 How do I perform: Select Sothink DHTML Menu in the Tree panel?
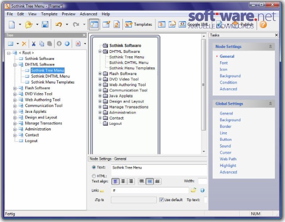coord(50,76)
